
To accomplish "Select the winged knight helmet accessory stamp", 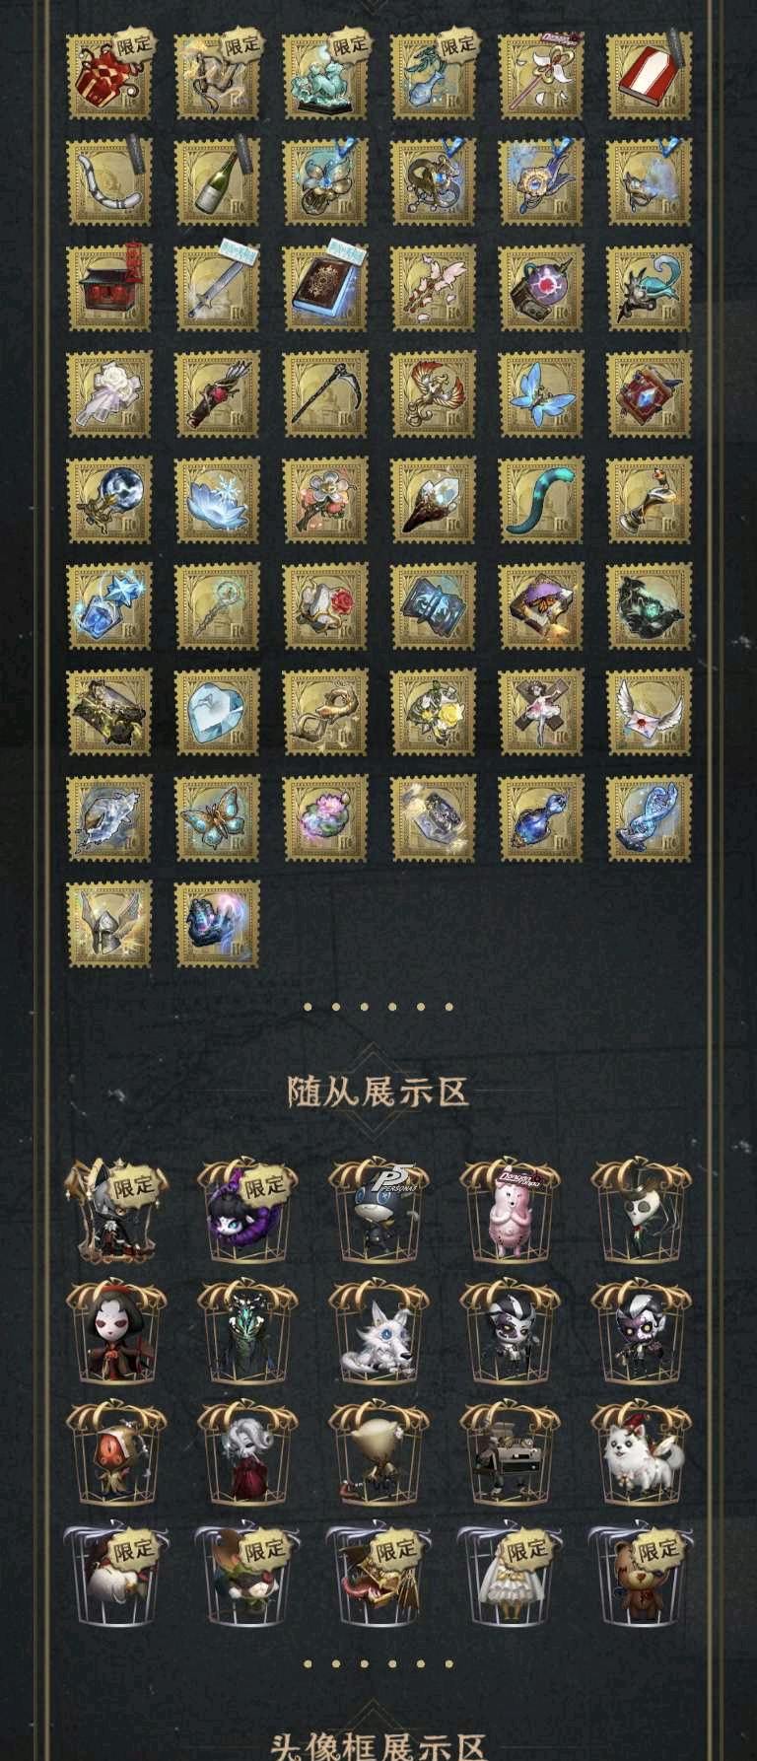I will pos(109,925).
